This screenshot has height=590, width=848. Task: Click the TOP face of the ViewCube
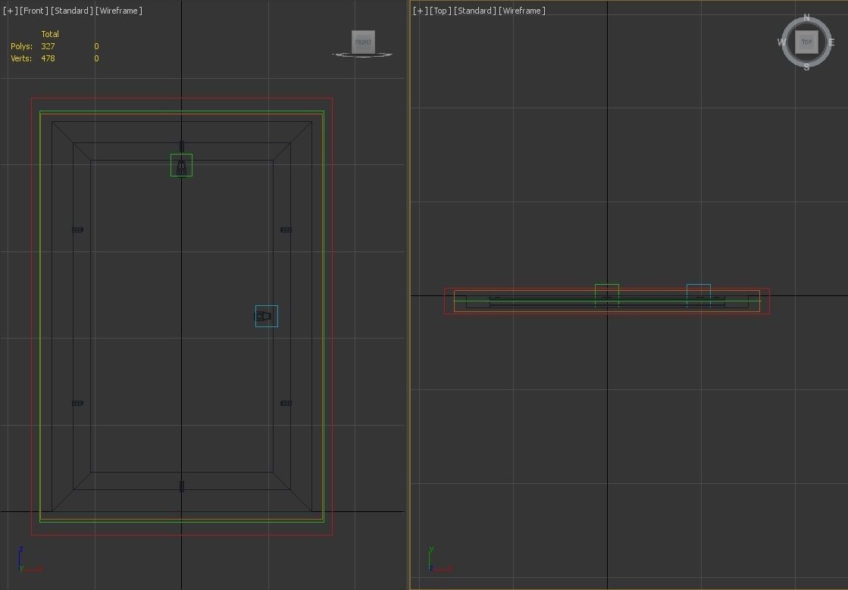point(806,42)
